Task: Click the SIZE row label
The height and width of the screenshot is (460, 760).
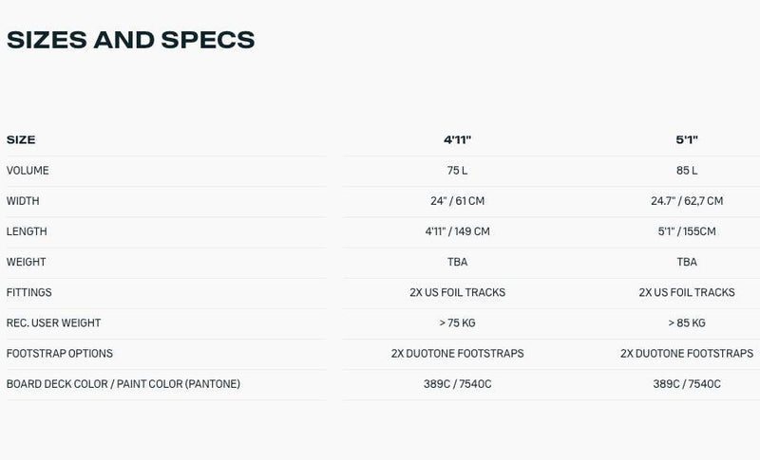Action: coord(21,140)
